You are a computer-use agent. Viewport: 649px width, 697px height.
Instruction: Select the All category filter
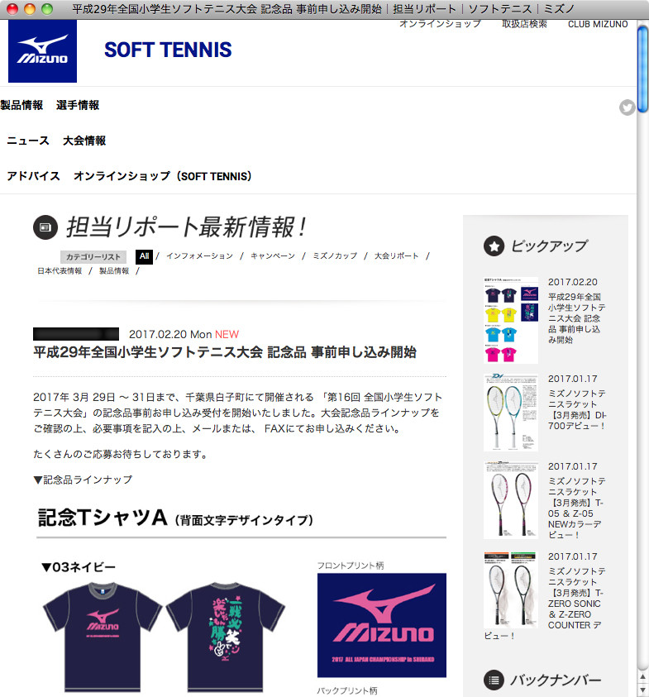click(x=144, y=256)
